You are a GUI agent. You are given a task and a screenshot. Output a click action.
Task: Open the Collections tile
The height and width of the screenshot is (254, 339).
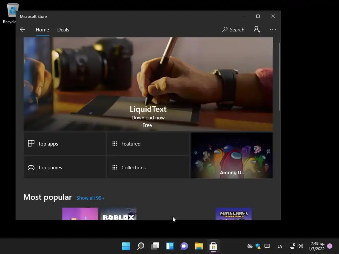(148, 167)
